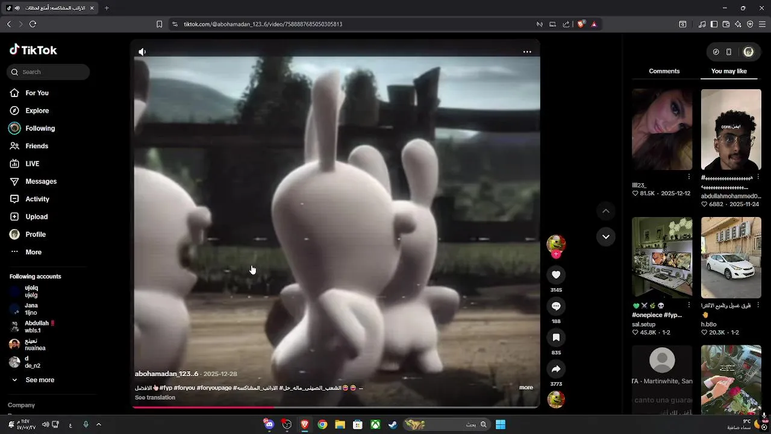Open the LIVE section
This screenshot has width=771, height=434.
pos(25,163)
